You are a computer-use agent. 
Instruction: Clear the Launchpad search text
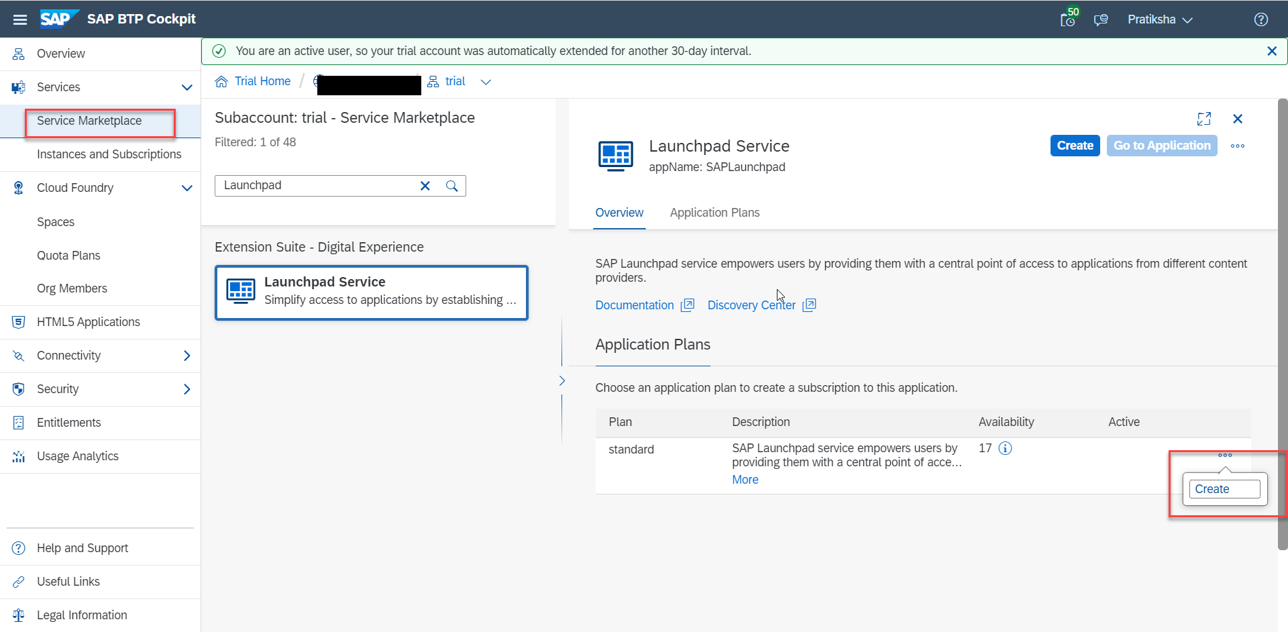coord(425,186)
